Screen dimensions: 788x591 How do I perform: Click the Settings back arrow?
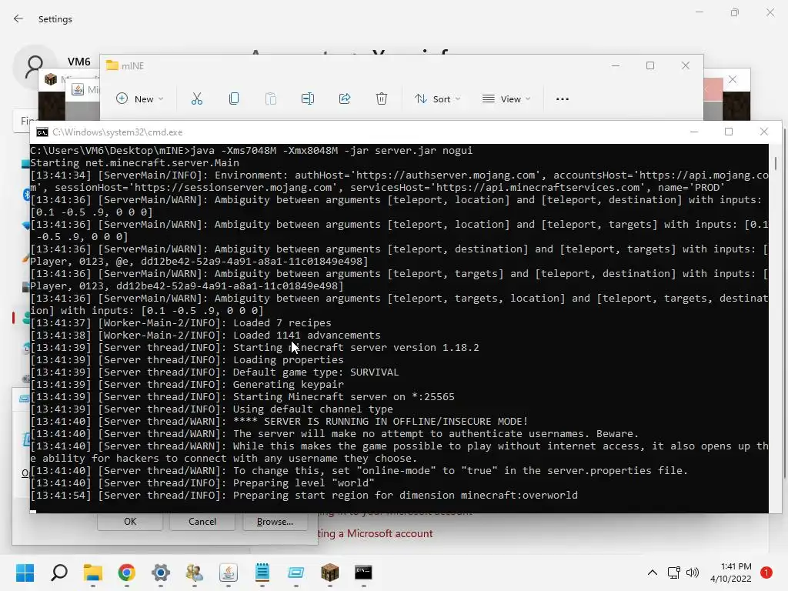tap(18, 18)
